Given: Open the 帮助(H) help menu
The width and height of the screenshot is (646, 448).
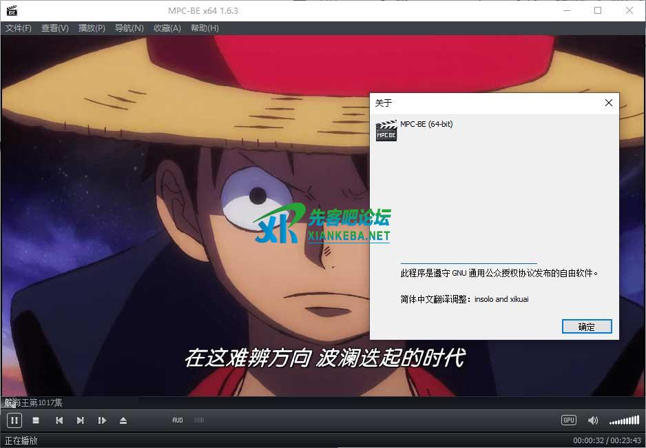Looking at the screenshot, I should 205,28.
